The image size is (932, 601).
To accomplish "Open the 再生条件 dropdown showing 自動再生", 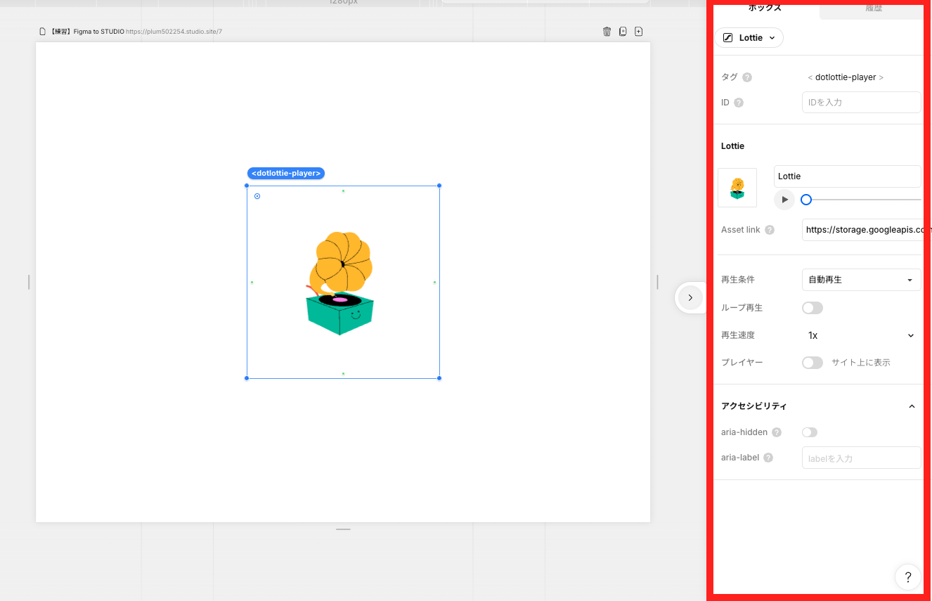I will tap(861, 280).
